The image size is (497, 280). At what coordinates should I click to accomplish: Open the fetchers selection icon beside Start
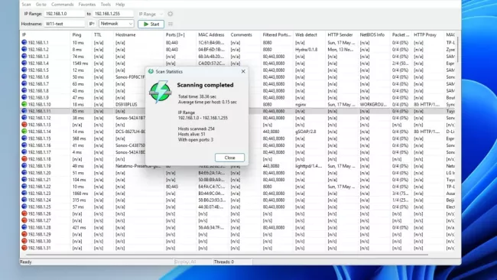171,24
